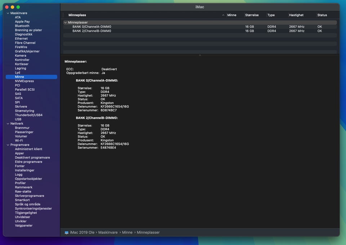Open Brannmur under Nettverk
The width and height of the screenshot is (346, 245).
click(x=22, y=128)
